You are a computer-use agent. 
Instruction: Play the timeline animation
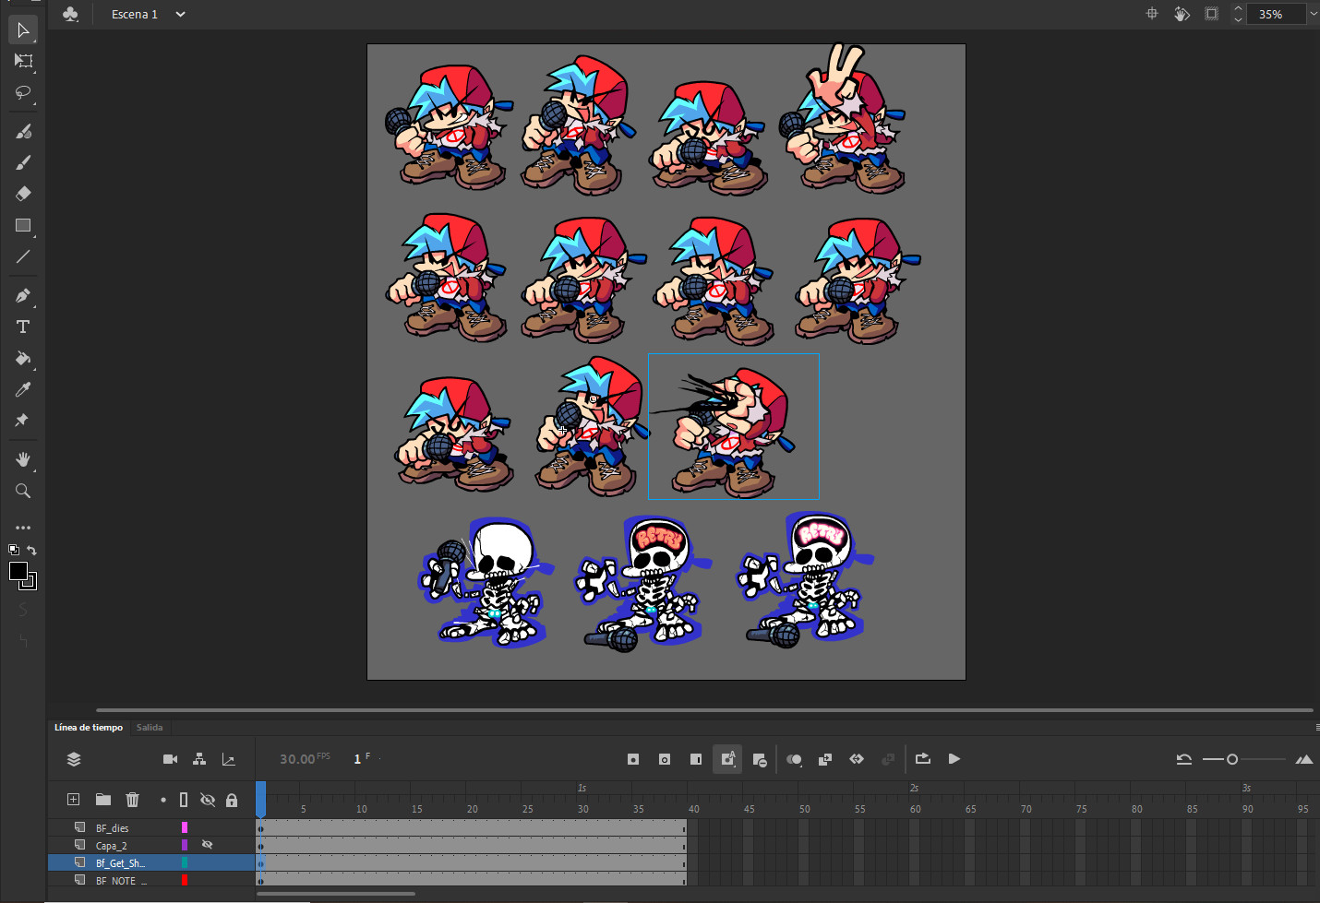pyautogui.click(x=954, y=759)
